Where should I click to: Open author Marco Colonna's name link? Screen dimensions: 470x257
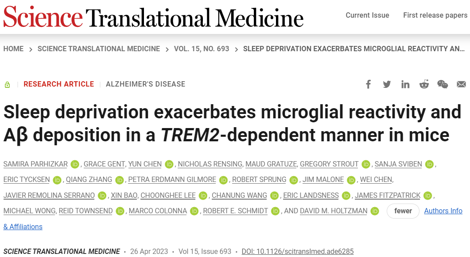tap(158, 211)
